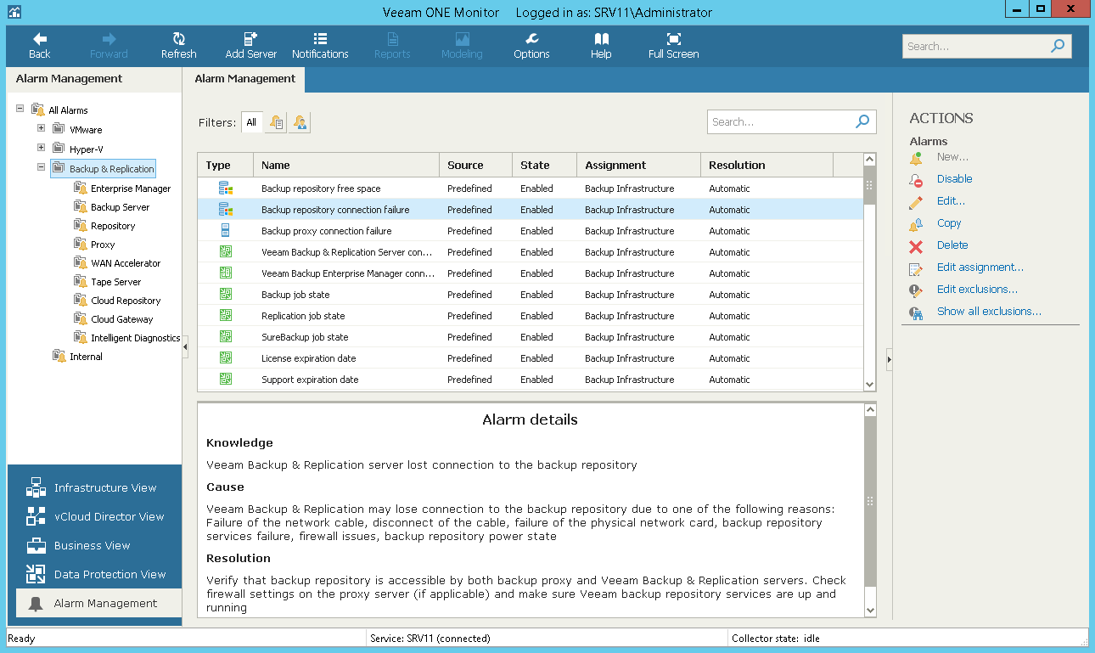Click alarm list scrollbar down arrow
The height and width of the screenshot is (653, 1095).
(x=869, y=384)
